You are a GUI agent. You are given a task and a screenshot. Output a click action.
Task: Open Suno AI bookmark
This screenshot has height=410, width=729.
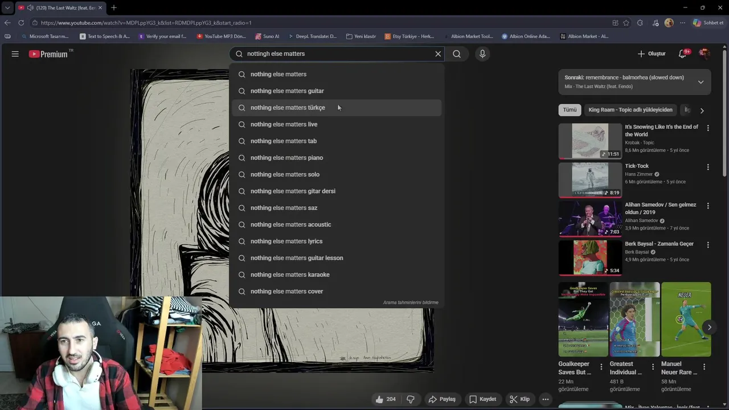pos(267,36)
